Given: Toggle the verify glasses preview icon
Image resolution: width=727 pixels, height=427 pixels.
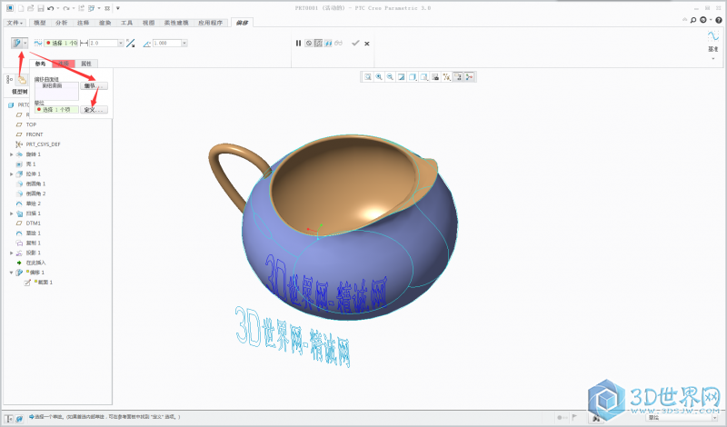Looking at the screenshot, I should point(338,43).
